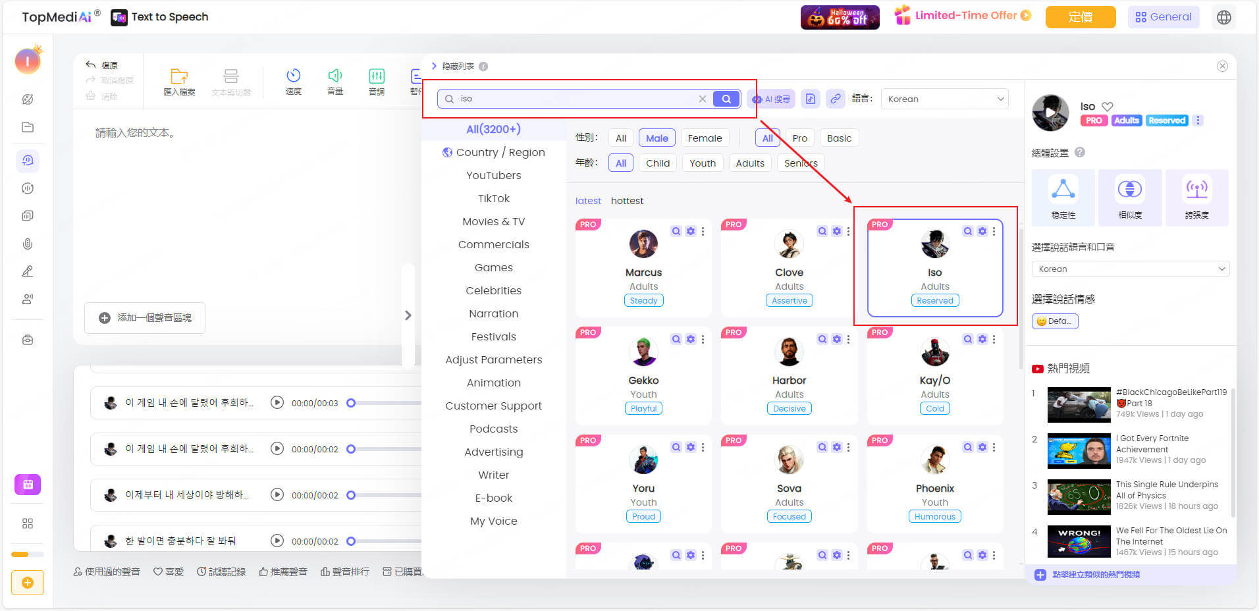Click the yellow plus button in sidebar
The width and height of the screenshot is (1259, 611).
point(28,583)
